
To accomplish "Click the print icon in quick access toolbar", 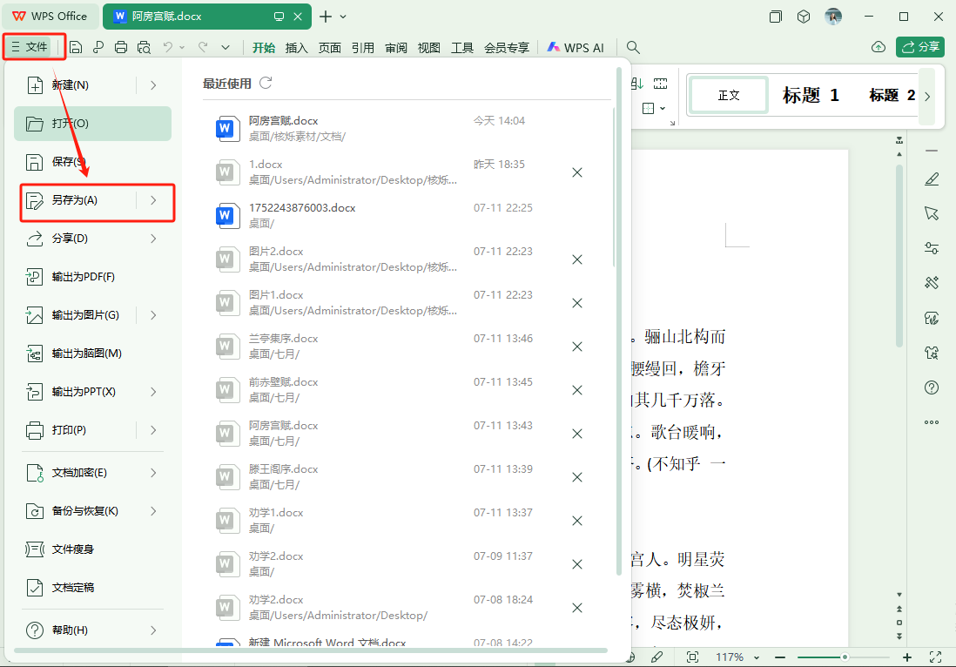I will pos(120,48).
